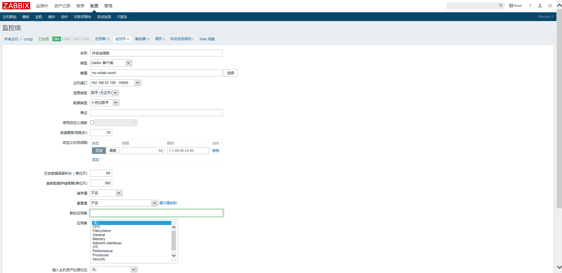562x273 pixels.
Task: Open the 触发器 tab
Action: (x=142, y=39)
